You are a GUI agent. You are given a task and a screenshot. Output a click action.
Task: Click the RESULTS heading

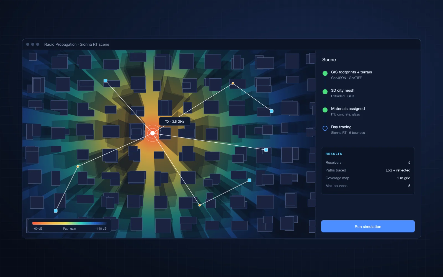click(334, 154)
